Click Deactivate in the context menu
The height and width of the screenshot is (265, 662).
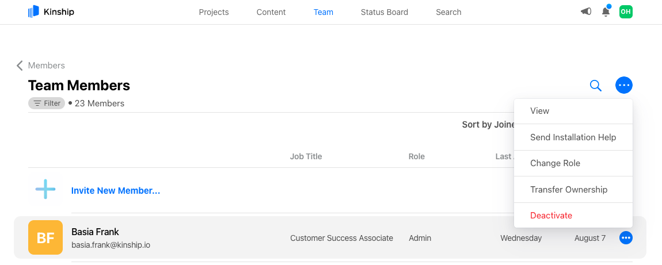click(x=551, y=216)
